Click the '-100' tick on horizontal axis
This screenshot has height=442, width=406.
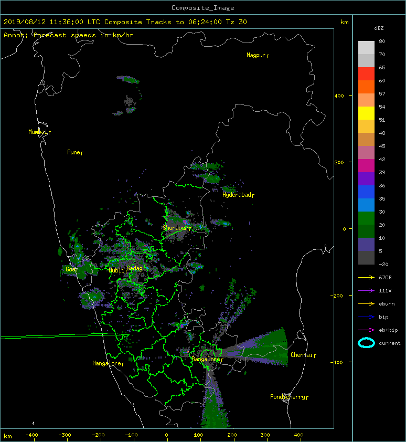click(x=131, y=435)
